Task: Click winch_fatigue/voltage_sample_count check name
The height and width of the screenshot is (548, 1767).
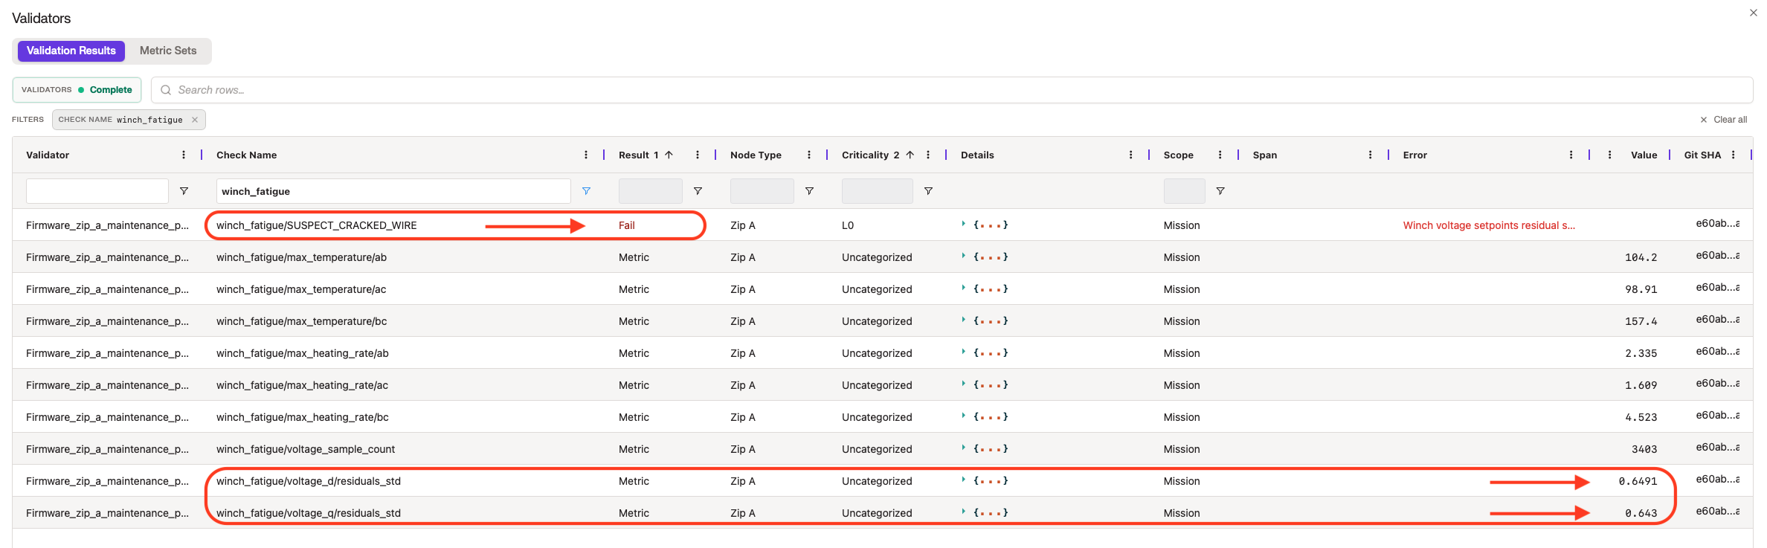Action: (x=306, y=449)
